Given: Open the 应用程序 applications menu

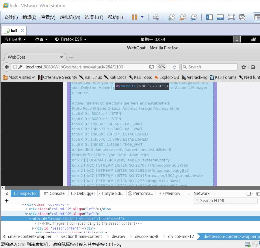Looking at the screenshot, I should [15, 40].
